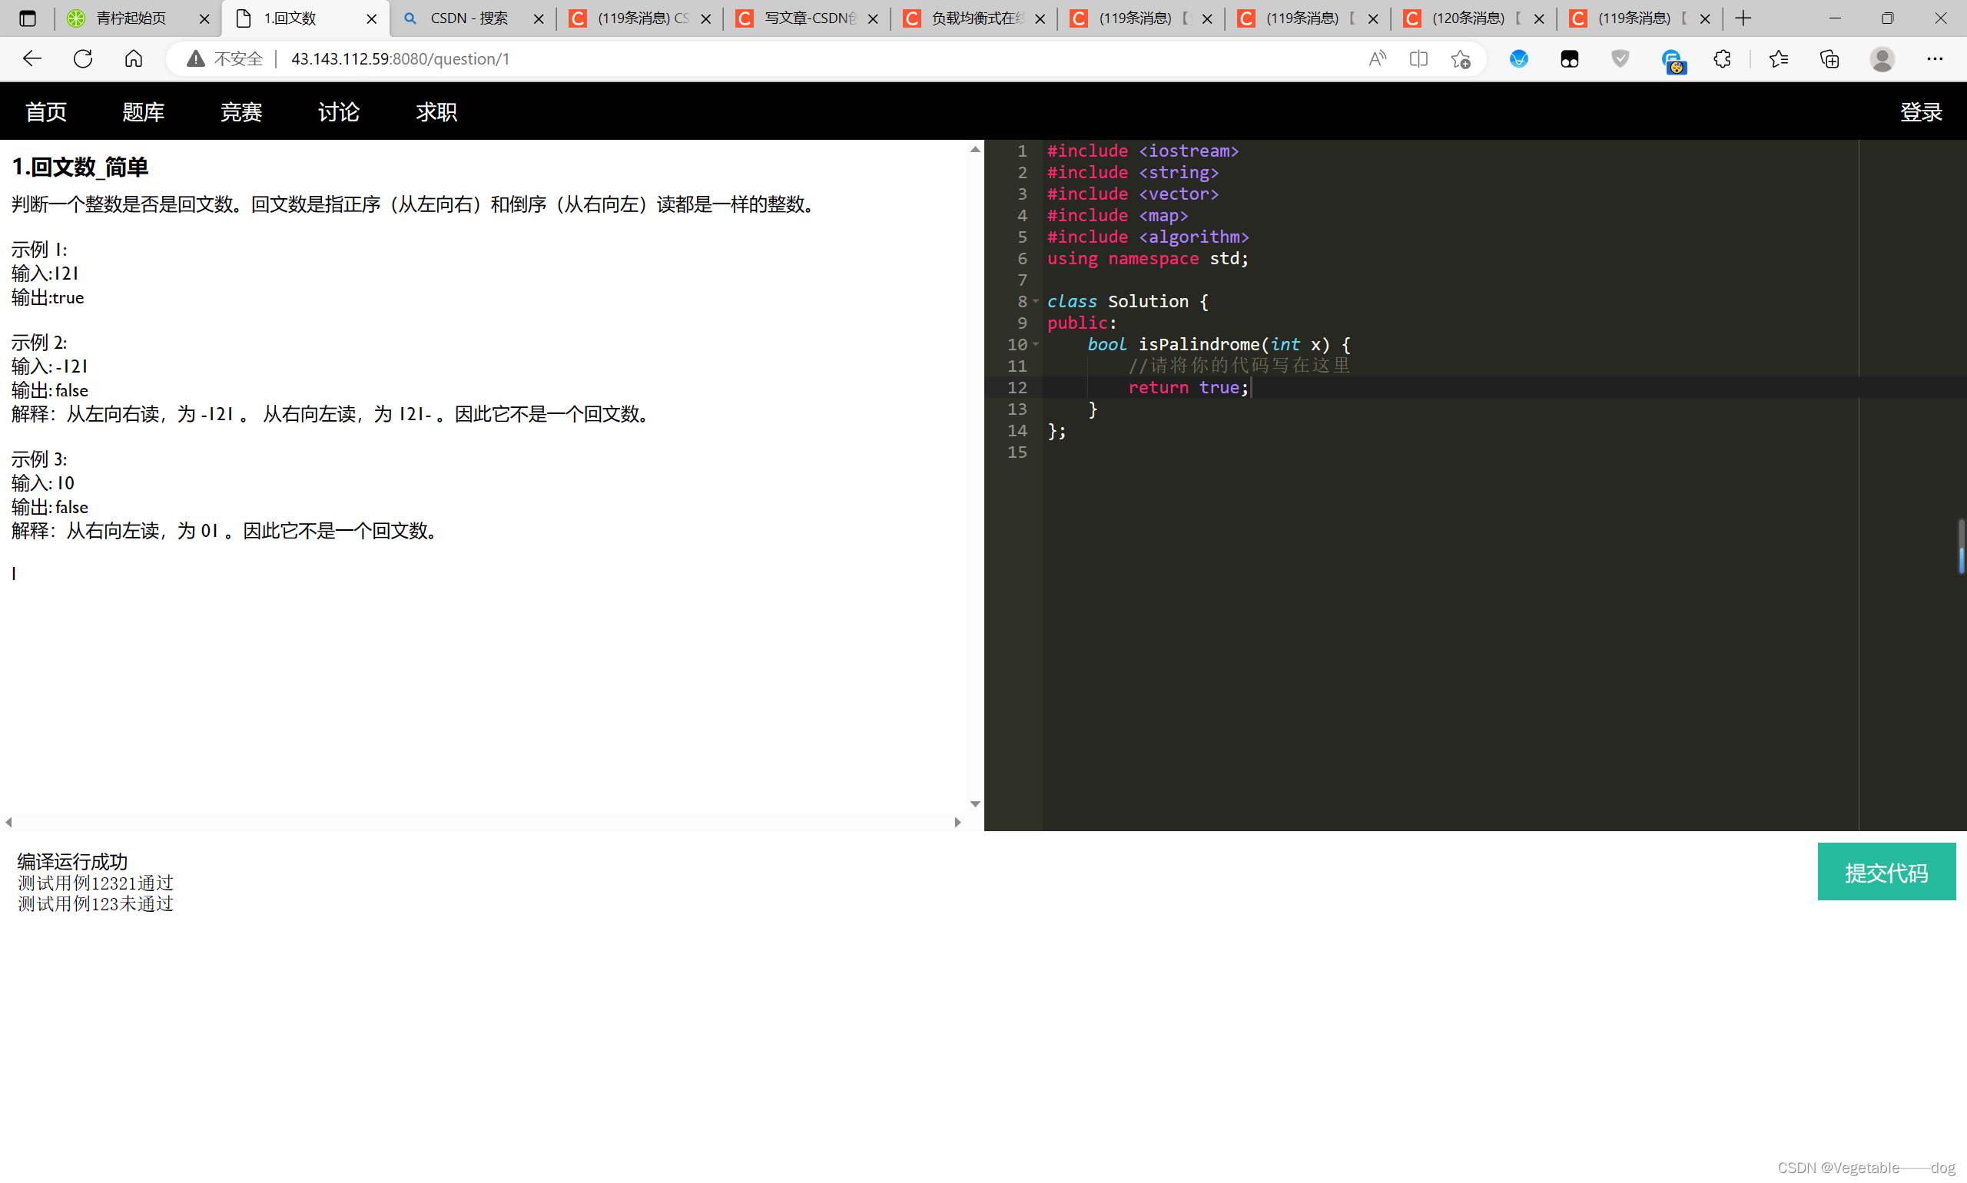Click the 登录 login link
Image resolution: width=1967 pixels, height=1183 pixels.
coord(1921,111)
